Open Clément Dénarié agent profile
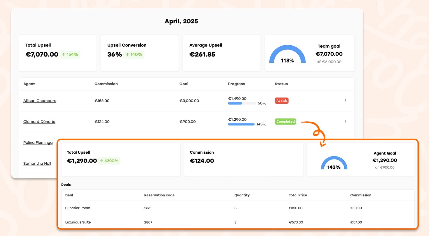 39,122
